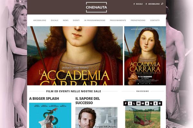The width and height of the screenshot is (193, 128).
Task: Open the Accademia Carrara side poster
Action: (145, 56)
